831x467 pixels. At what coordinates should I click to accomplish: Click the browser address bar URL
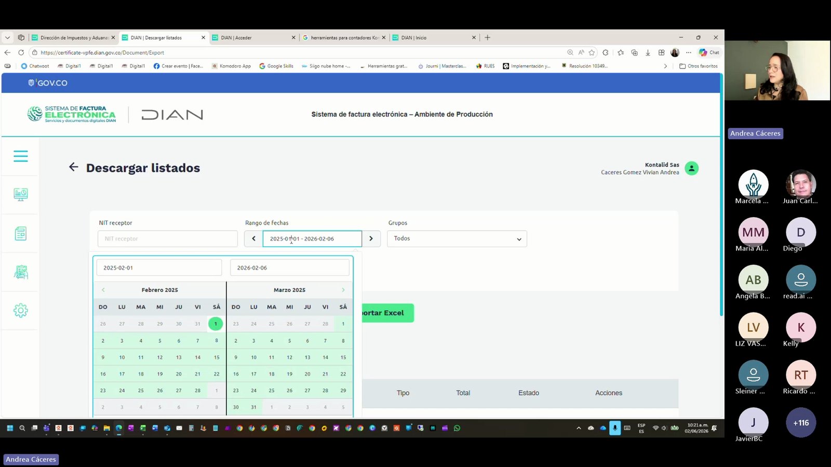pyautogui.click(x=102, y=52)
